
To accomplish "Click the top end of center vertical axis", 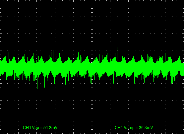I will click(x=92, y=1).
